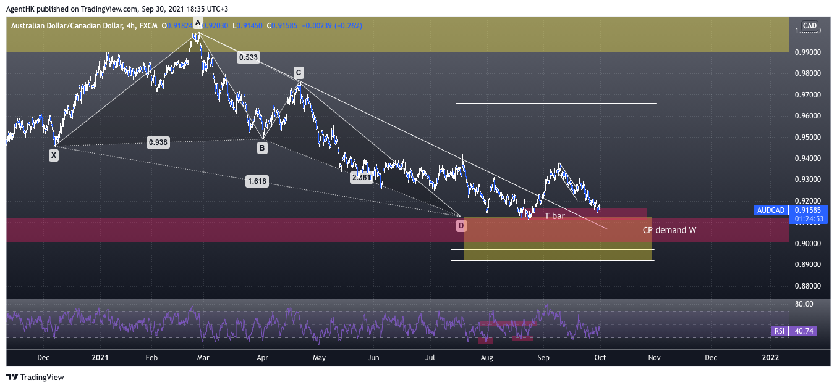
Task: Click the 0.94000 price axis level
Action: (807, 159)
